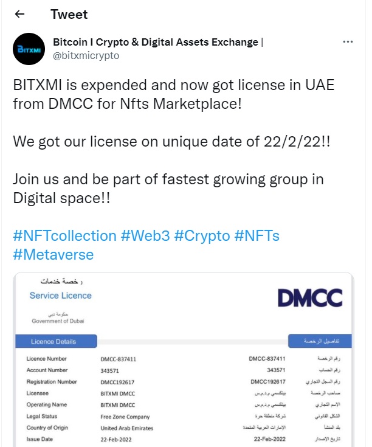Click the Issue Date 22-Feb-2022 value
Viewport: 372px width, 447px height.
[117, 440]
